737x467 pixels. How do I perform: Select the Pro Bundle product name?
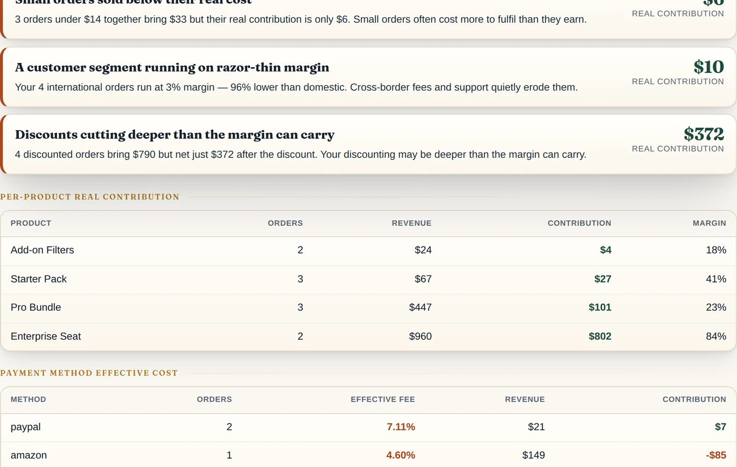[36, 307]
